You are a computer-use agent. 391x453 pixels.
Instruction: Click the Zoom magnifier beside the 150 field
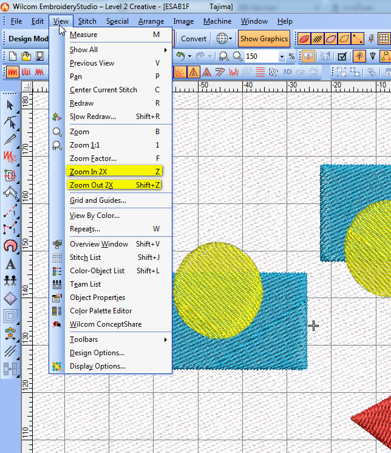coord(237,56)
